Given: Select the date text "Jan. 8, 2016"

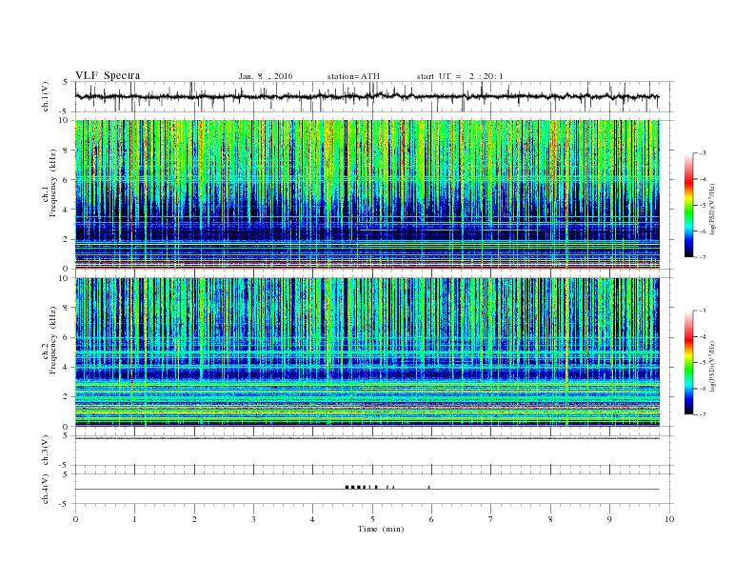Looking at the screenshot, I should point(266,76).
